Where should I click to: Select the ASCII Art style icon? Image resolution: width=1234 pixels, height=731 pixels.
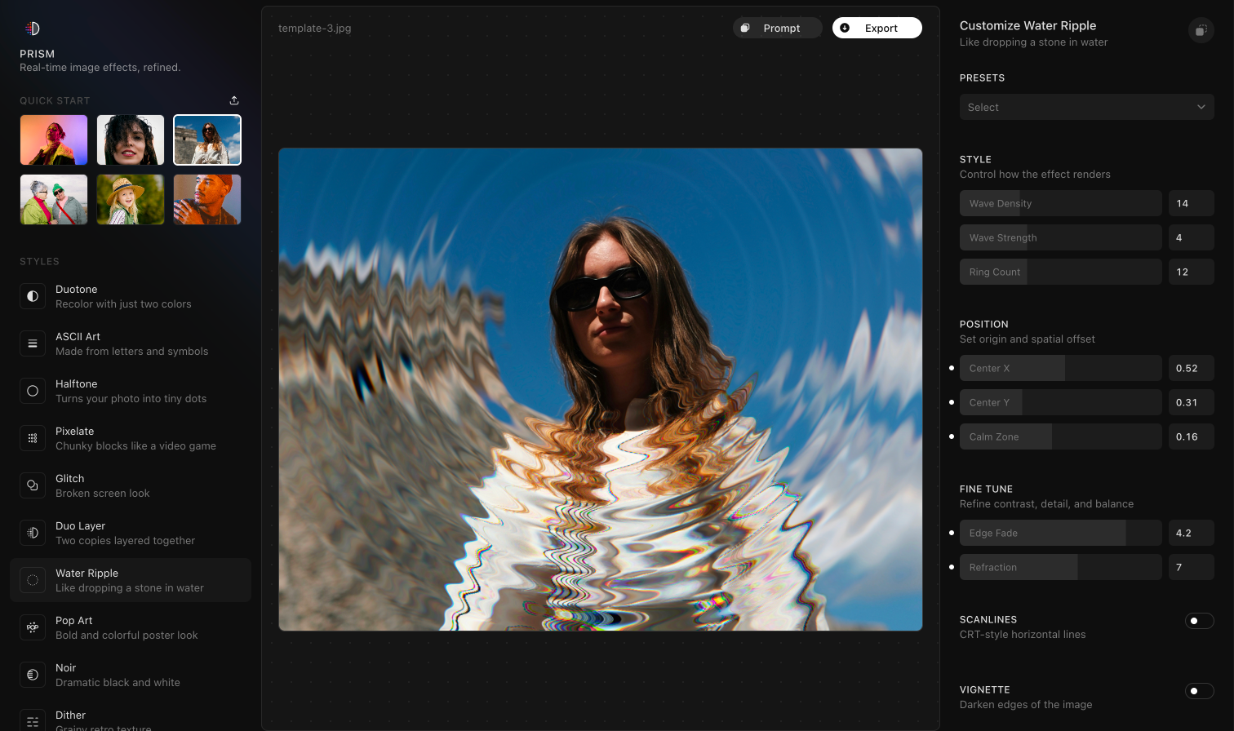click(33, 343)
